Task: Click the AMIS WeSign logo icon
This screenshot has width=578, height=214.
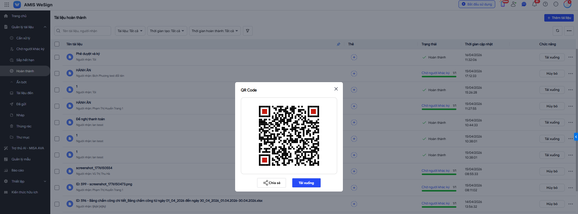Action: (17, 5)
